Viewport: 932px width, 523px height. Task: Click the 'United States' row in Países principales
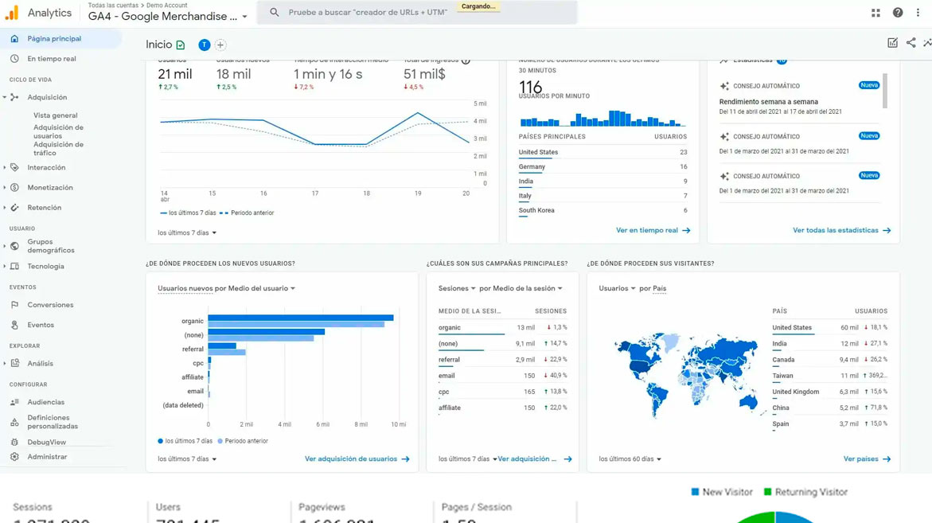point(602,153)
